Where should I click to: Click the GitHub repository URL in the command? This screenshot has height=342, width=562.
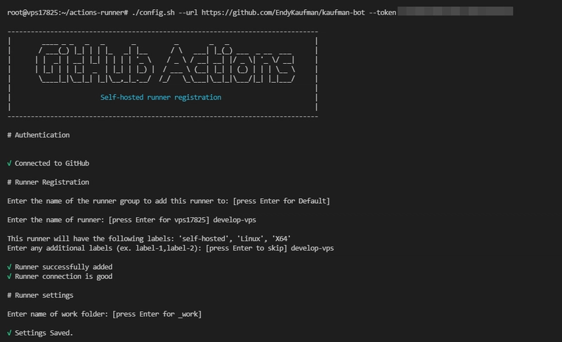[x=283, y=13]
